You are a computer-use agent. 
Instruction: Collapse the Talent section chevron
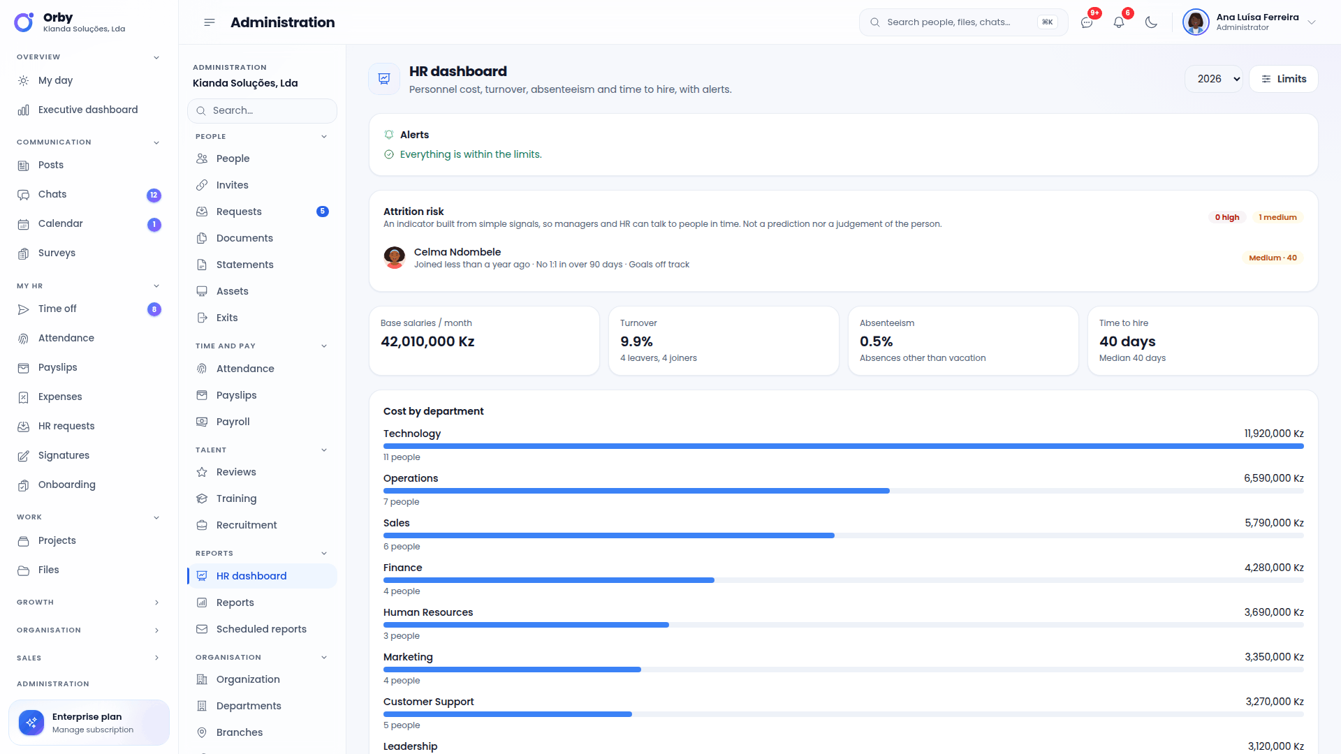(324, 450)
